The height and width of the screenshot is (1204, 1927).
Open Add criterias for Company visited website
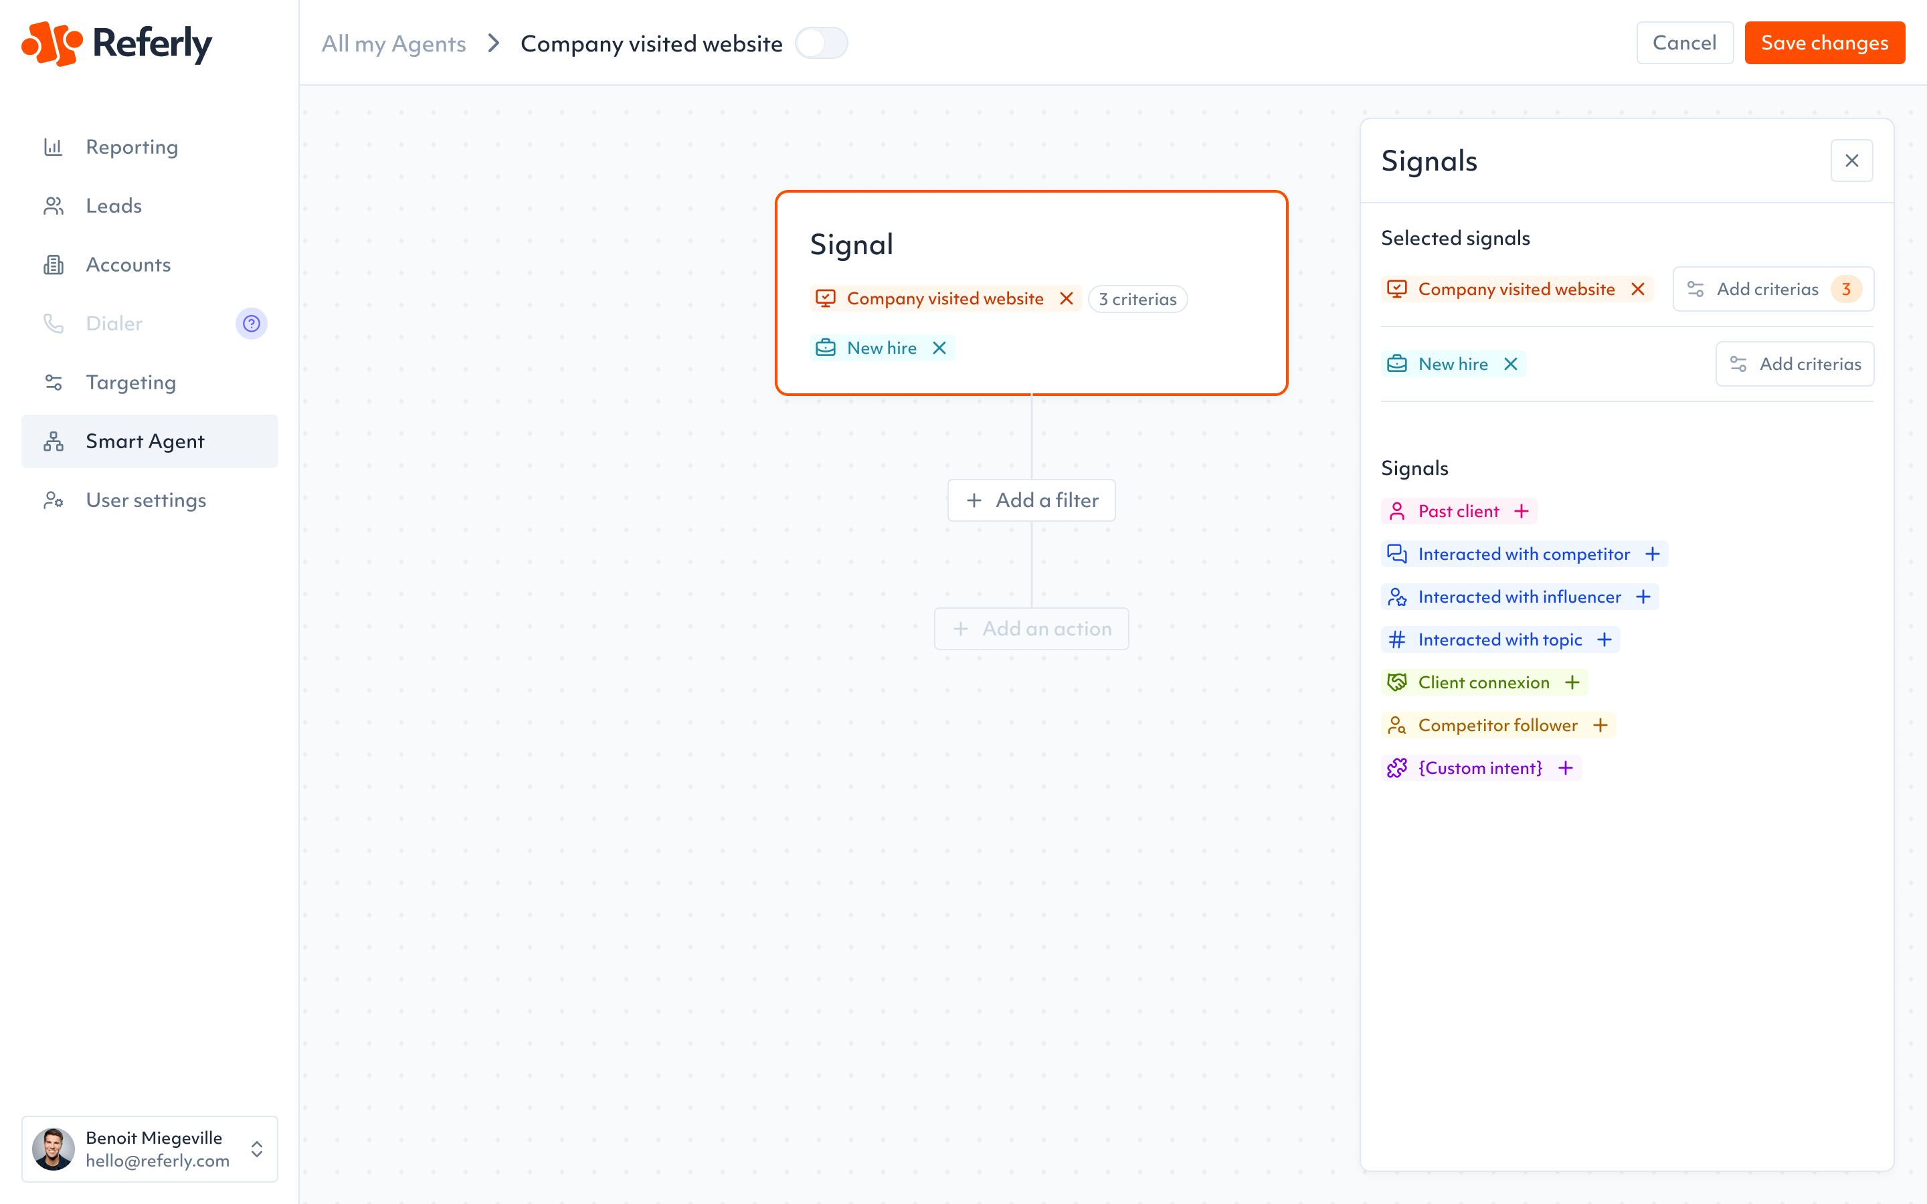(1772, 289)
